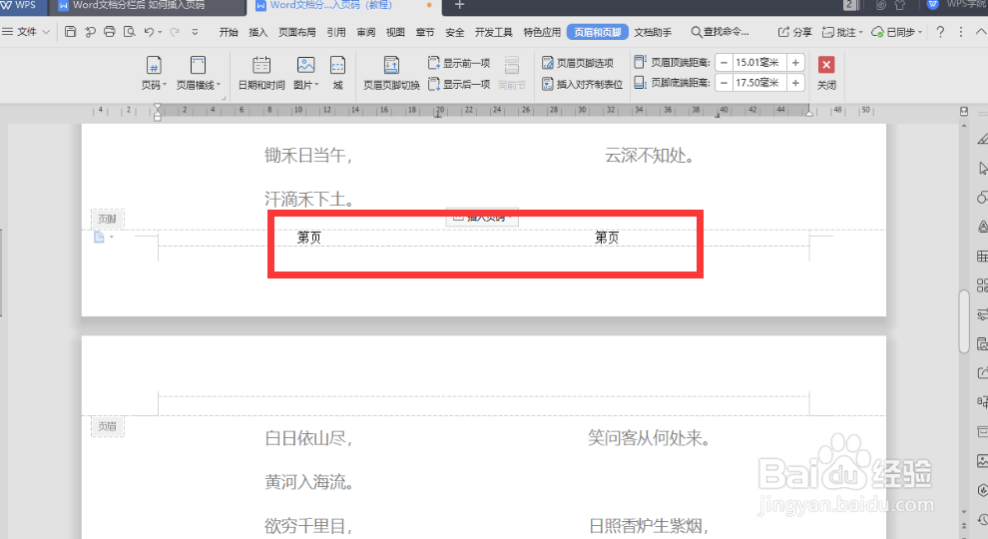Click the help question mark icon

pyautogui.click(x=940, y=32)
